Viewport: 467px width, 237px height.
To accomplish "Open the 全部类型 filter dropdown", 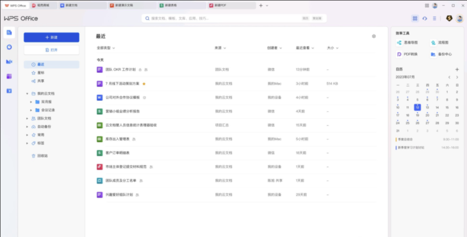I will 106,48.
